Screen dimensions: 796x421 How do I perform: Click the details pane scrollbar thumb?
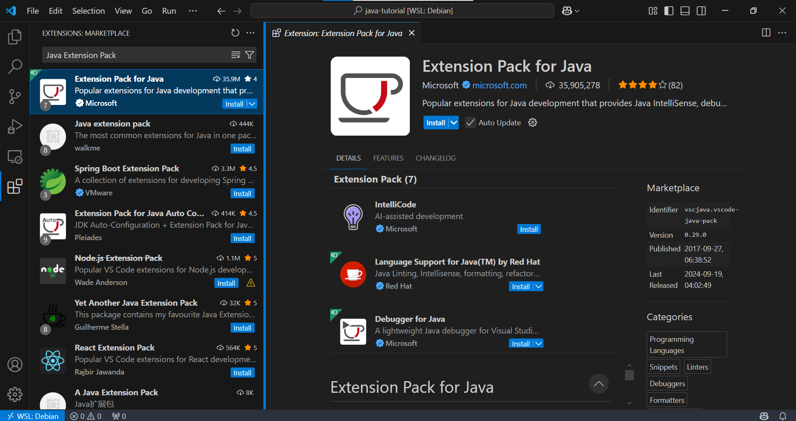point(629,375)
